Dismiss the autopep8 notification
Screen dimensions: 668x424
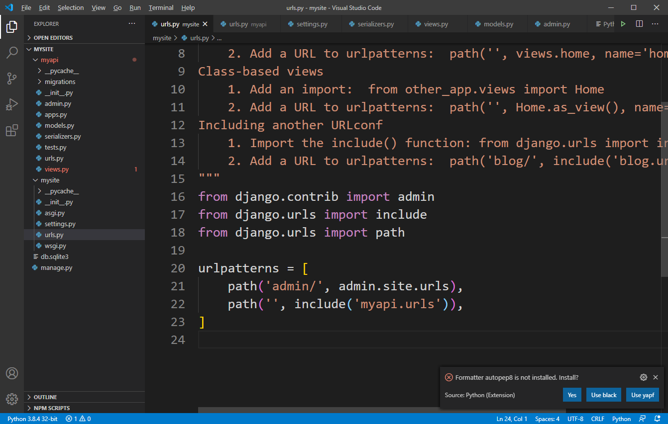click(656, 377)
